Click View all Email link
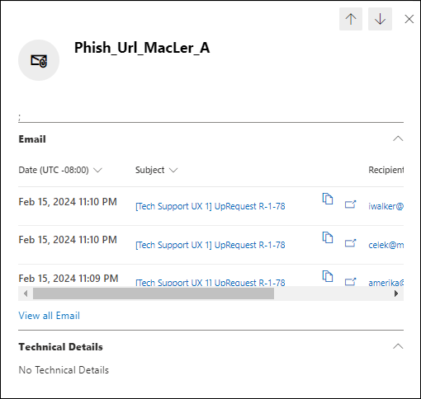The height and width of the screenshot is (399, 421). (49, 316)
